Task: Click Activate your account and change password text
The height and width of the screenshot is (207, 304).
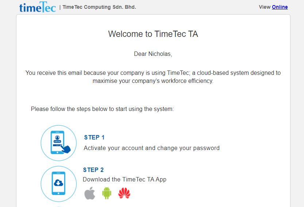Action: click(x=151, y=148)
